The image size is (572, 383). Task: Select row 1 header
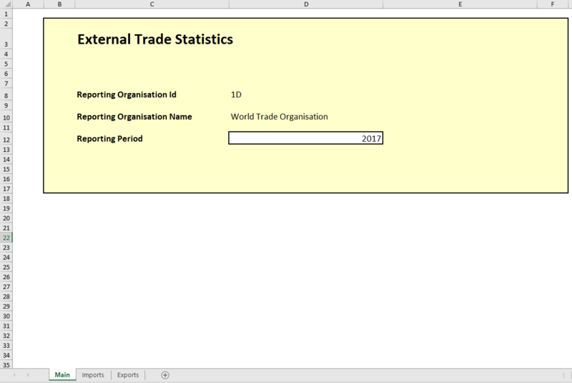[6, 14]
